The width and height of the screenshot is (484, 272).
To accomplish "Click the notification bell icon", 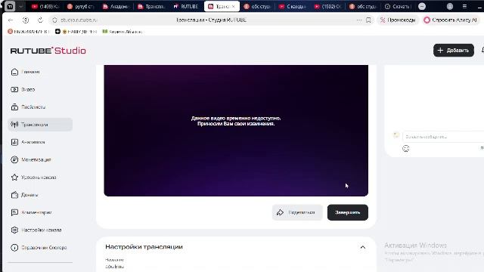I will [482, 50].
